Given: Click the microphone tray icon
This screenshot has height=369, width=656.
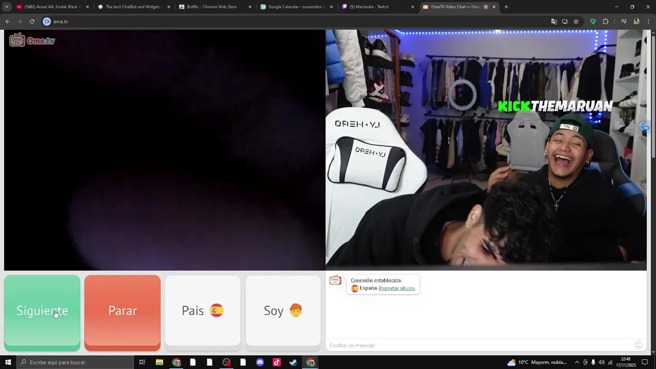Looking at the screenshot, I should [593, 362].
